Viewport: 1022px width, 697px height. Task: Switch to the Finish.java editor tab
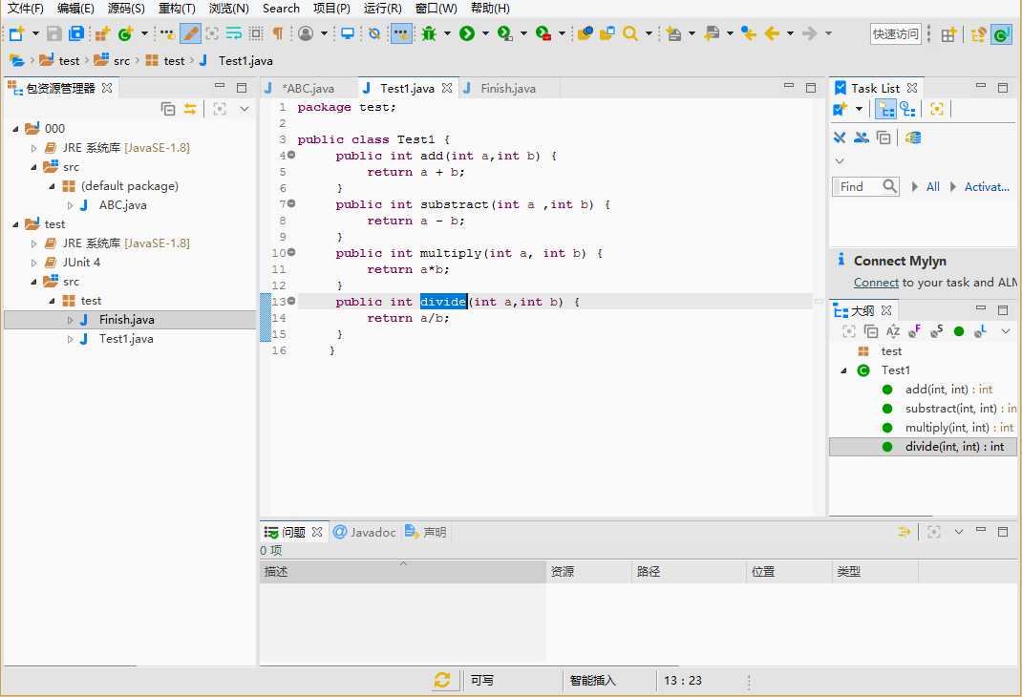(507, 88)
